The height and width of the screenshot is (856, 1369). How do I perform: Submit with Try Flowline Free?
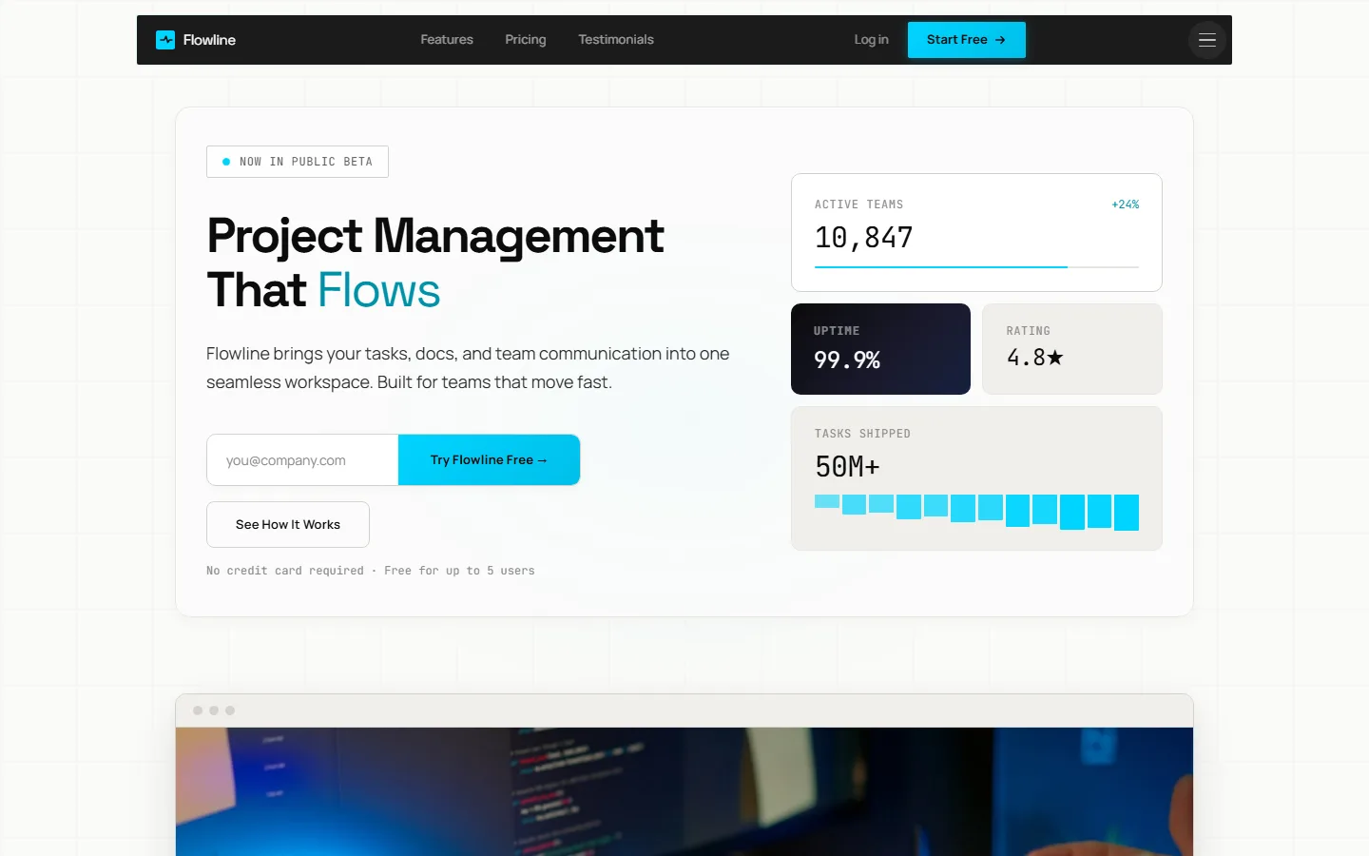489,459
